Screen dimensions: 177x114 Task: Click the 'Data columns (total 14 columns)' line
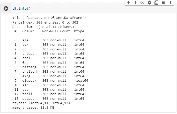pos(44,27)
